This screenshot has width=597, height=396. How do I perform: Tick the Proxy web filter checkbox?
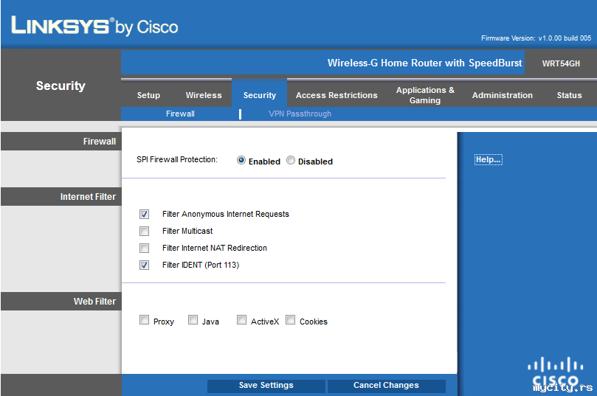[x=145, y=321]
